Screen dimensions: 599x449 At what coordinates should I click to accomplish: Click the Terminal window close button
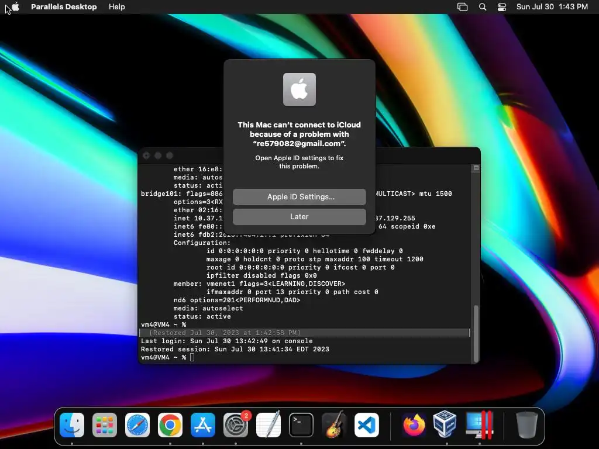[x=146, y=156]
